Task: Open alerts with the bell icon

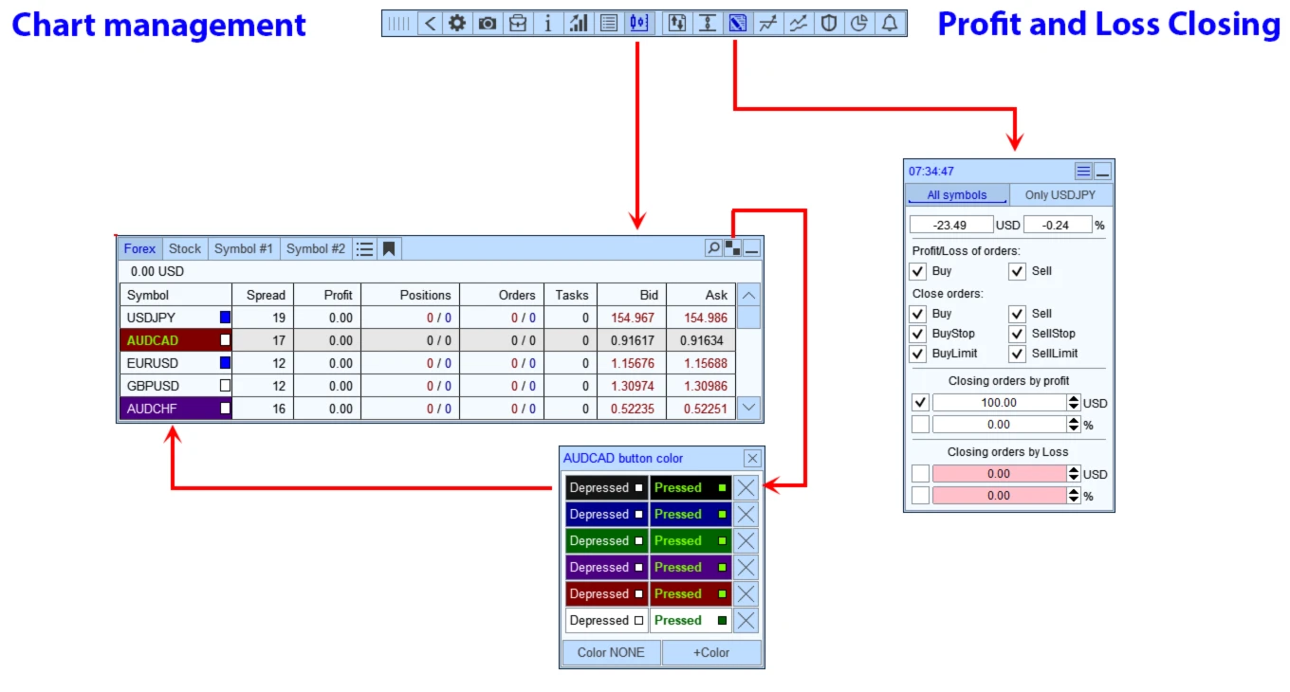Action: [x=890, y=23]
